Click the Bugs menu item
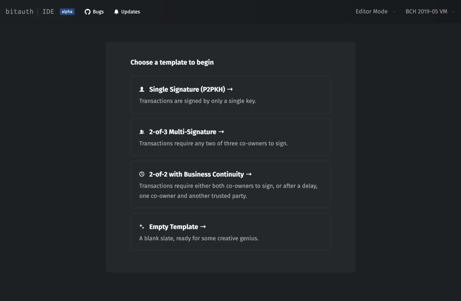Screen dimensions: 461x301 click(x=97, y=12)
